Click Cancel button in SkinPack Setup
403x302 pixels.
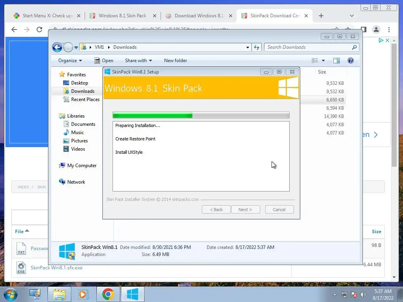(x=279, y=210)
